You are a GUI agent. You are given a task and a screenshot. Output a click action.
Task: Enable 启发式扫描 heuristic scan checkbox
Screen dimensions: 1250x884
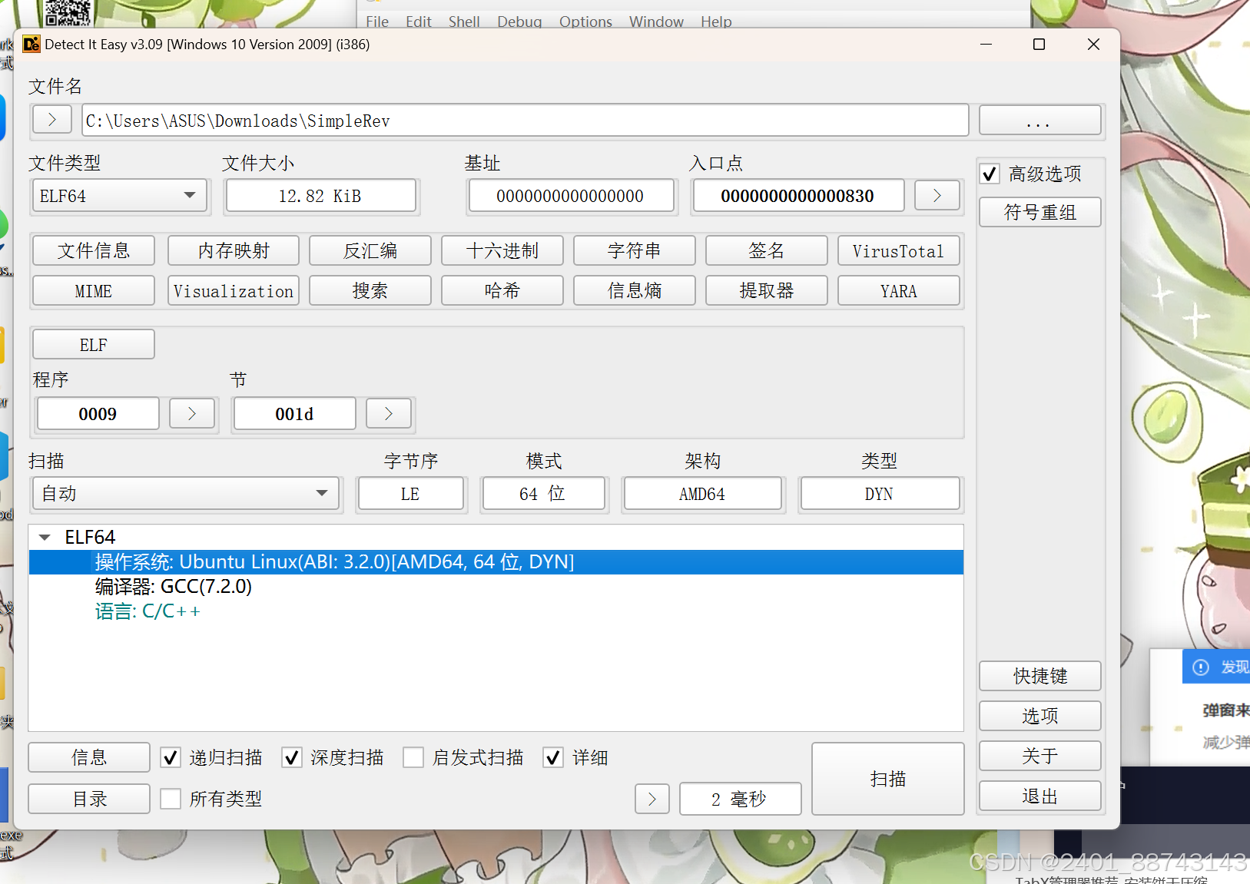point(413,758)
